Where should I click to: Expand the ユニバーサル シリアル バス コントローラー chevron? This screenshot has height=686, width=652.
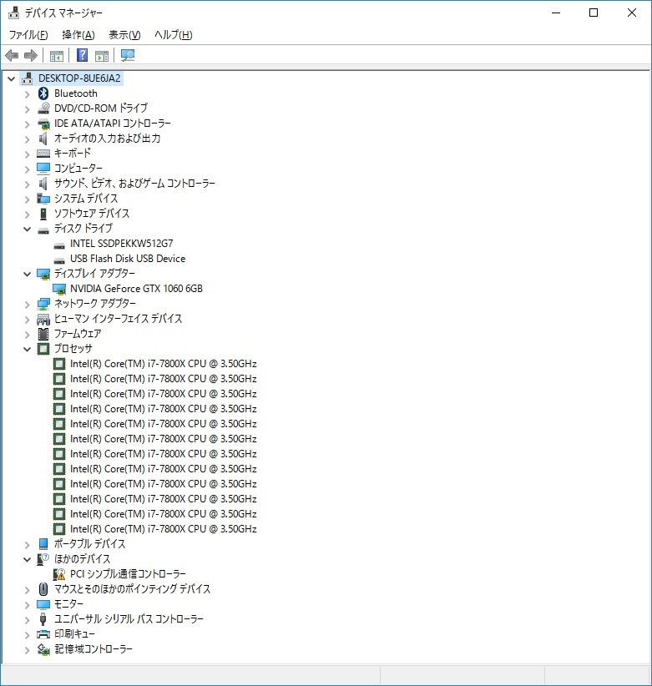(27, 620)
